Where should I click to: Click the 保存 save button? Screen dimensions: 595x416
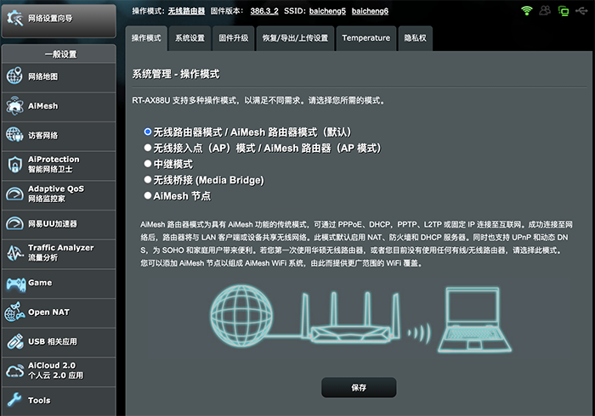click(x=359, y=387)
